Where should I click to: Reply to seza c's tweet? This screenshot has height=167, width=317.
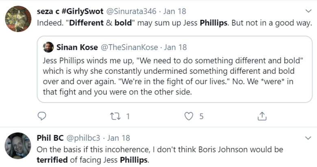[42, 116]
